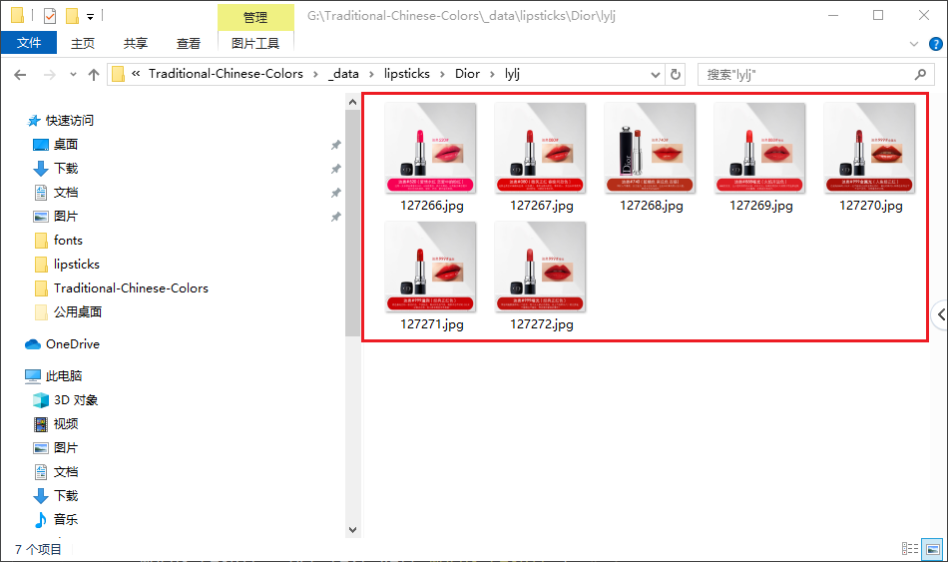Click the search magnifier icon
The width and height of the screenshot is (948, 562).
coord(920,74)
